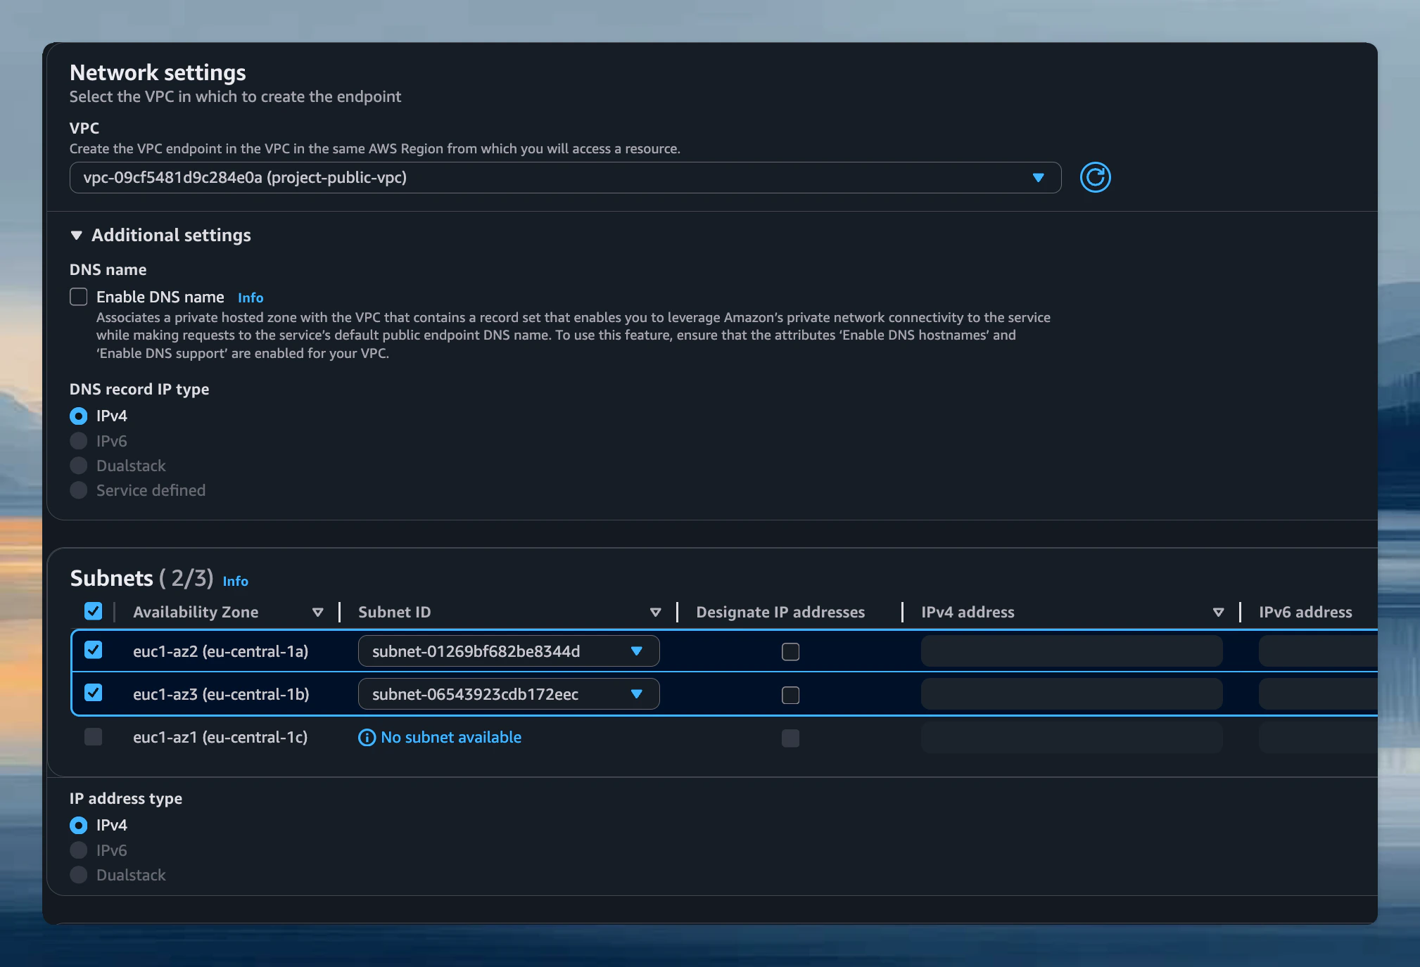Open the VPC selection dropdown arrow

(1039, 178)
